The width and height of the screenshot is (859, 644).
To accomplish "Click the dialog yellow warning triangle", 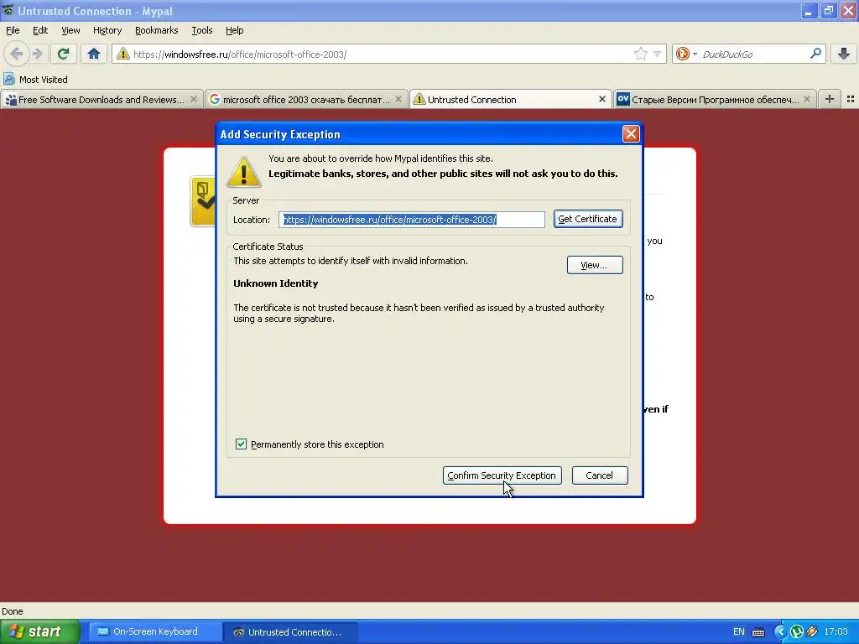I will coord(244,172).
